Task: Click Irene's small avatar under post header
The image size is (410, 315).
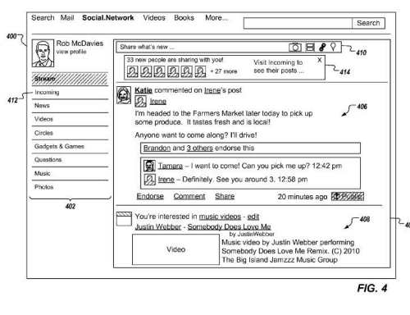Action: [140, 102]
